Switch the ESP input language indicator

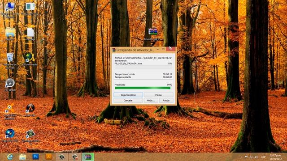click(x=263, y=157)
